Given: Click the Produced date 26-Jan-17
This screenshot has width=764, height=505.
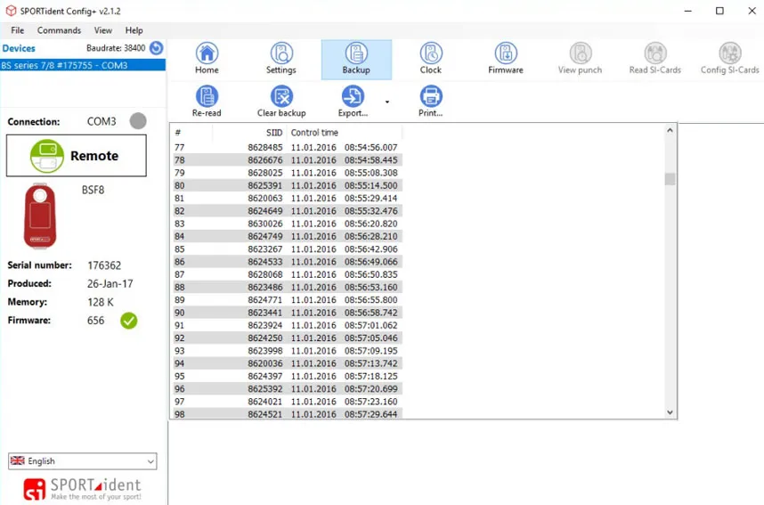Looking at the screenshot, I should 110,284.
